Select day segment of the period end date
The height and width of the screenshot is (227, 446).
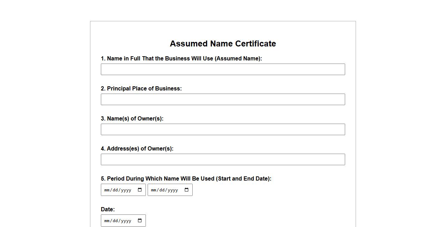pyautogui.click(x=162, y=190)
